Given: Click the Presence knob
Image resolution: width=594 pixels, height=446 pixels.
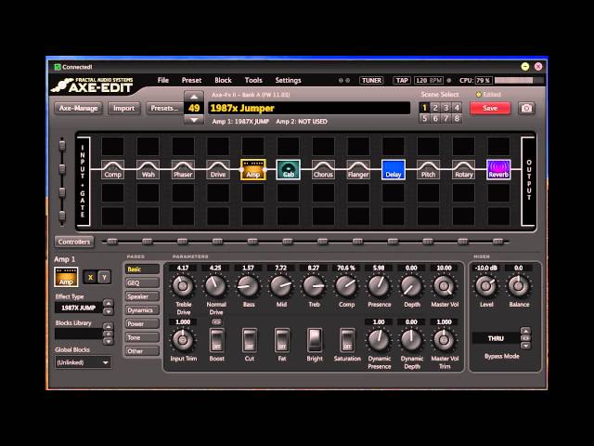Looking at the screenshot, I should pyautogui.click(x=379, y=286).
